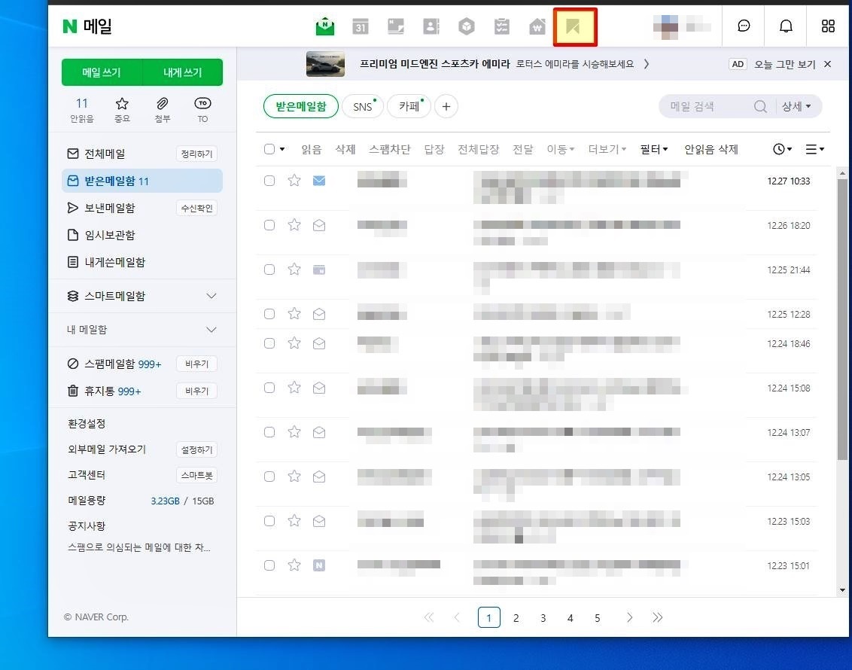The image size is (852, 670).
Task: Show attachment mails via 첨부 clip icon
Action: [162, 109]
